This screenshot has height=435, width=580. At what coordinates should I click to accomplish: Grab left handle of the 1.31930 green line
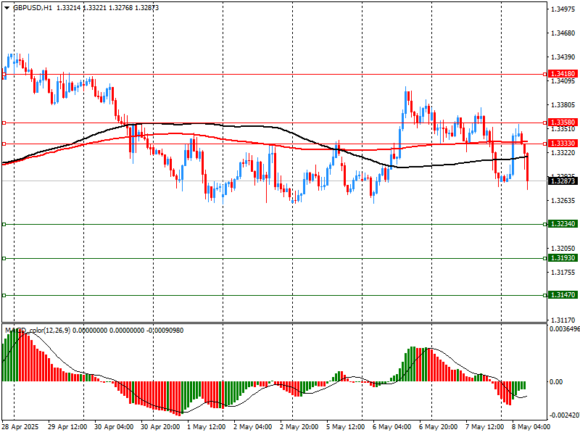4,258
